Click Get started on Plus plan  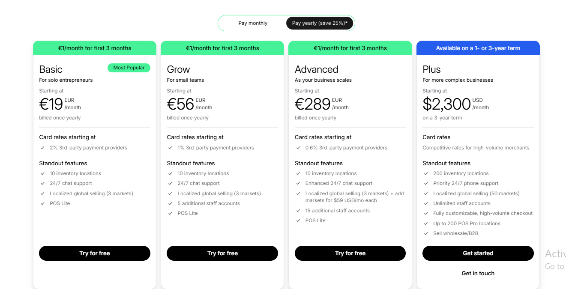coord(478,253)
